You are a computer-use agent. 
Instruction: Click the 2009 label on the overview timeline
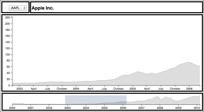click(178, 108)
